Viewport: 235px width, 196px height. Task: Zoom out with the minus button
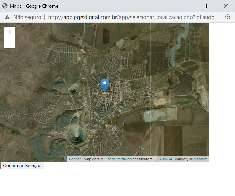pyautogui.click(x=10, y=43)
